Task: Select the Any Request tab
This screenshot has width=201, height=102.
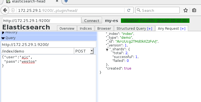Action: (168, 28)
